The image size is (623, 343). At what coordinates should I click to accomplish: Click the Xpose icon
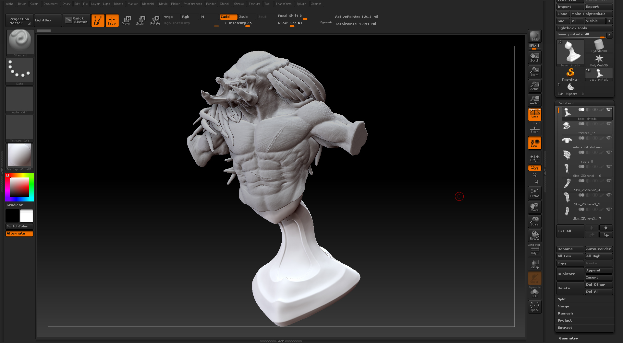[534, 306]
